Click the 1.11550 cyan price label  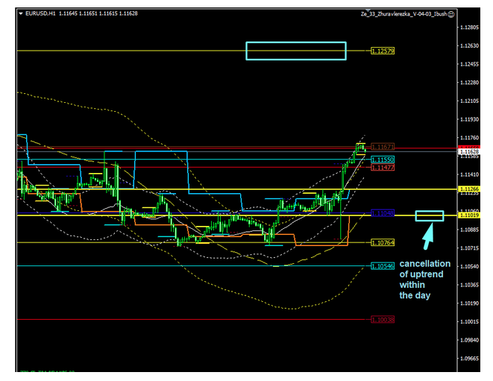(x=382, y=160)
